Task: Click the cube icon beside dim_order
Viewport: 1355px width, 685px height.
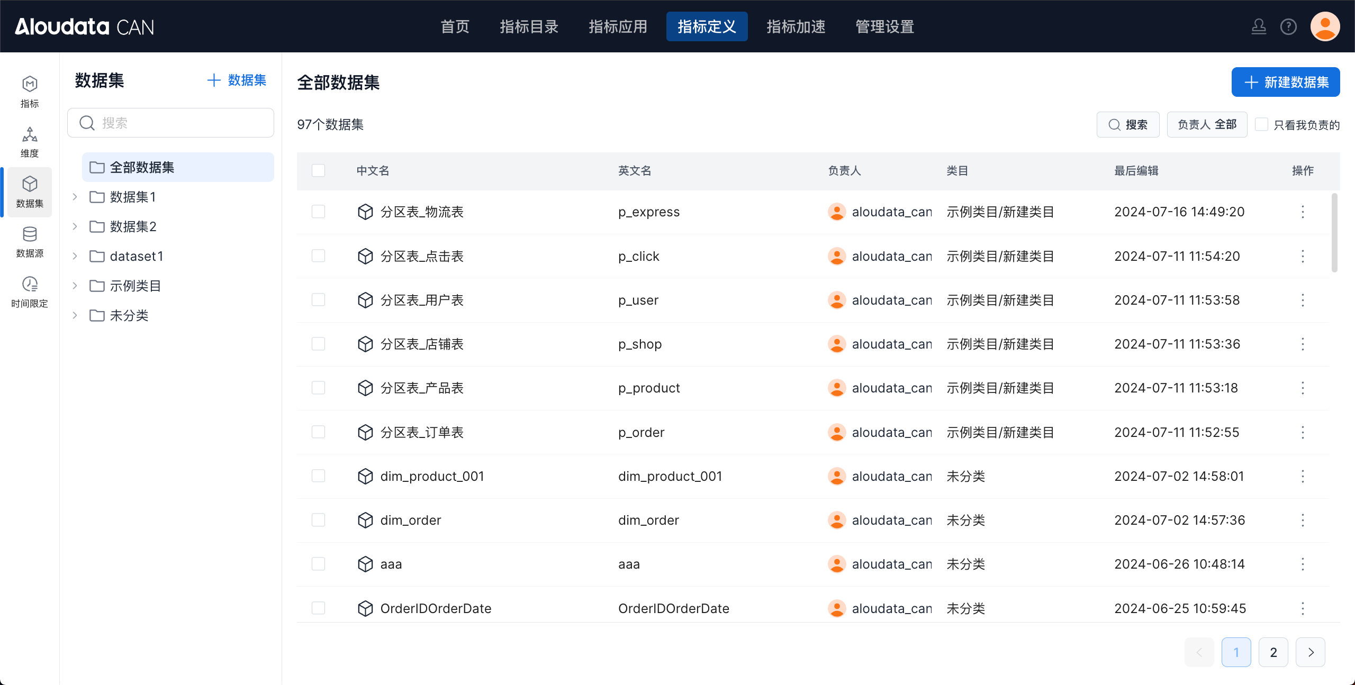Action: 365,520
